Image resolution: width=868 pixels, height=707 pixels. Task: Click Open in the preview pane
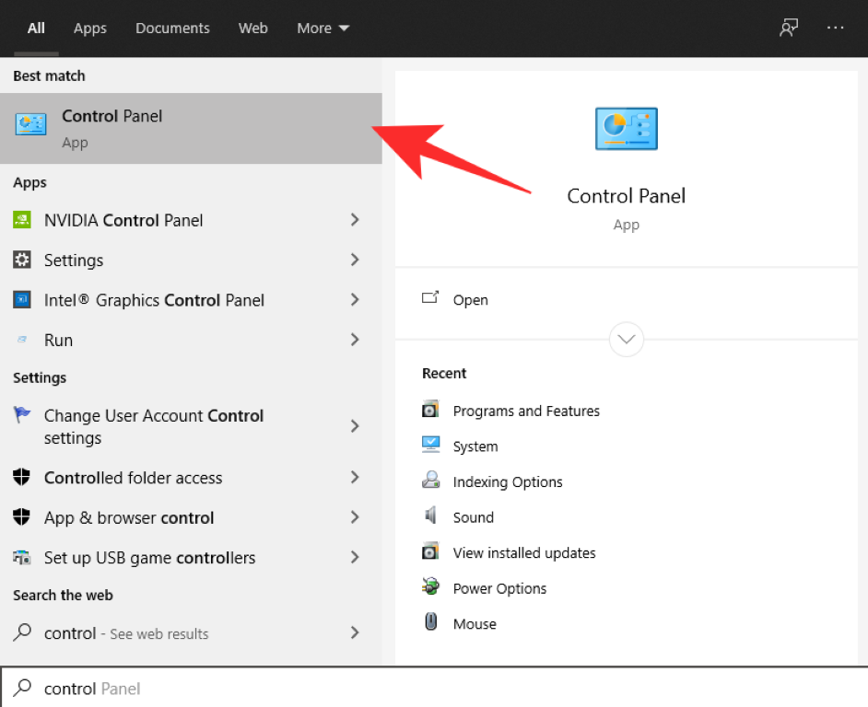470,299
